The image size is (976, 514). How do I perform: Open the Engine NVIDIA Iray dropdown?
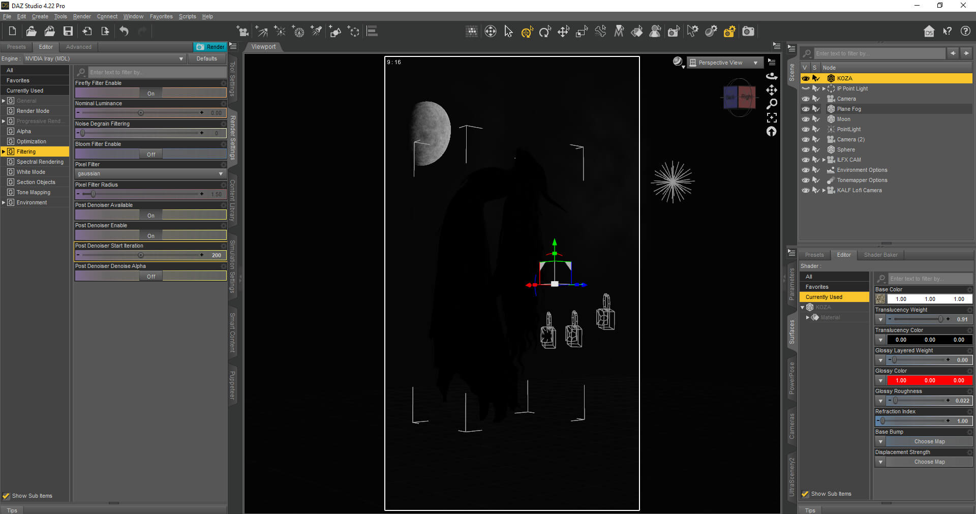tap(104, 58)
